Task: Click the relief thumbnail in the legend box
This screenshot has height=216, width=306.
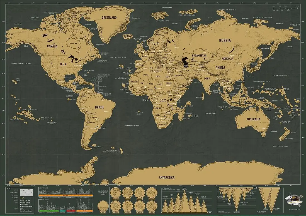Action: [x=26, y=193]
